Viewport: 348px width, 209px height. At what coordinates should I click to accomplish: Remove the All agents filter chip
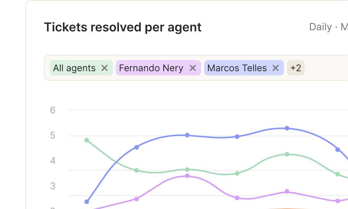point(104,68)
